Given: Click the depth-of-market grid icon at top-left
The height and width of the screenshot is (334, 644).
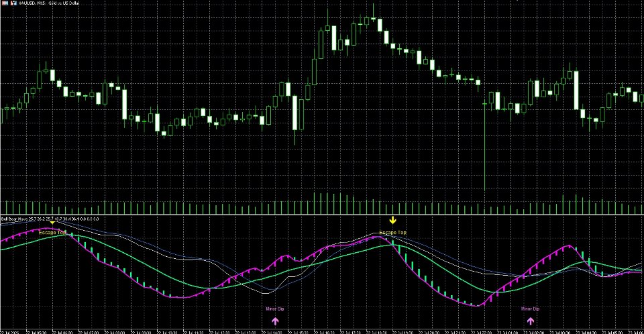Looking at the screenshot, I should click(x=5, y=3).
